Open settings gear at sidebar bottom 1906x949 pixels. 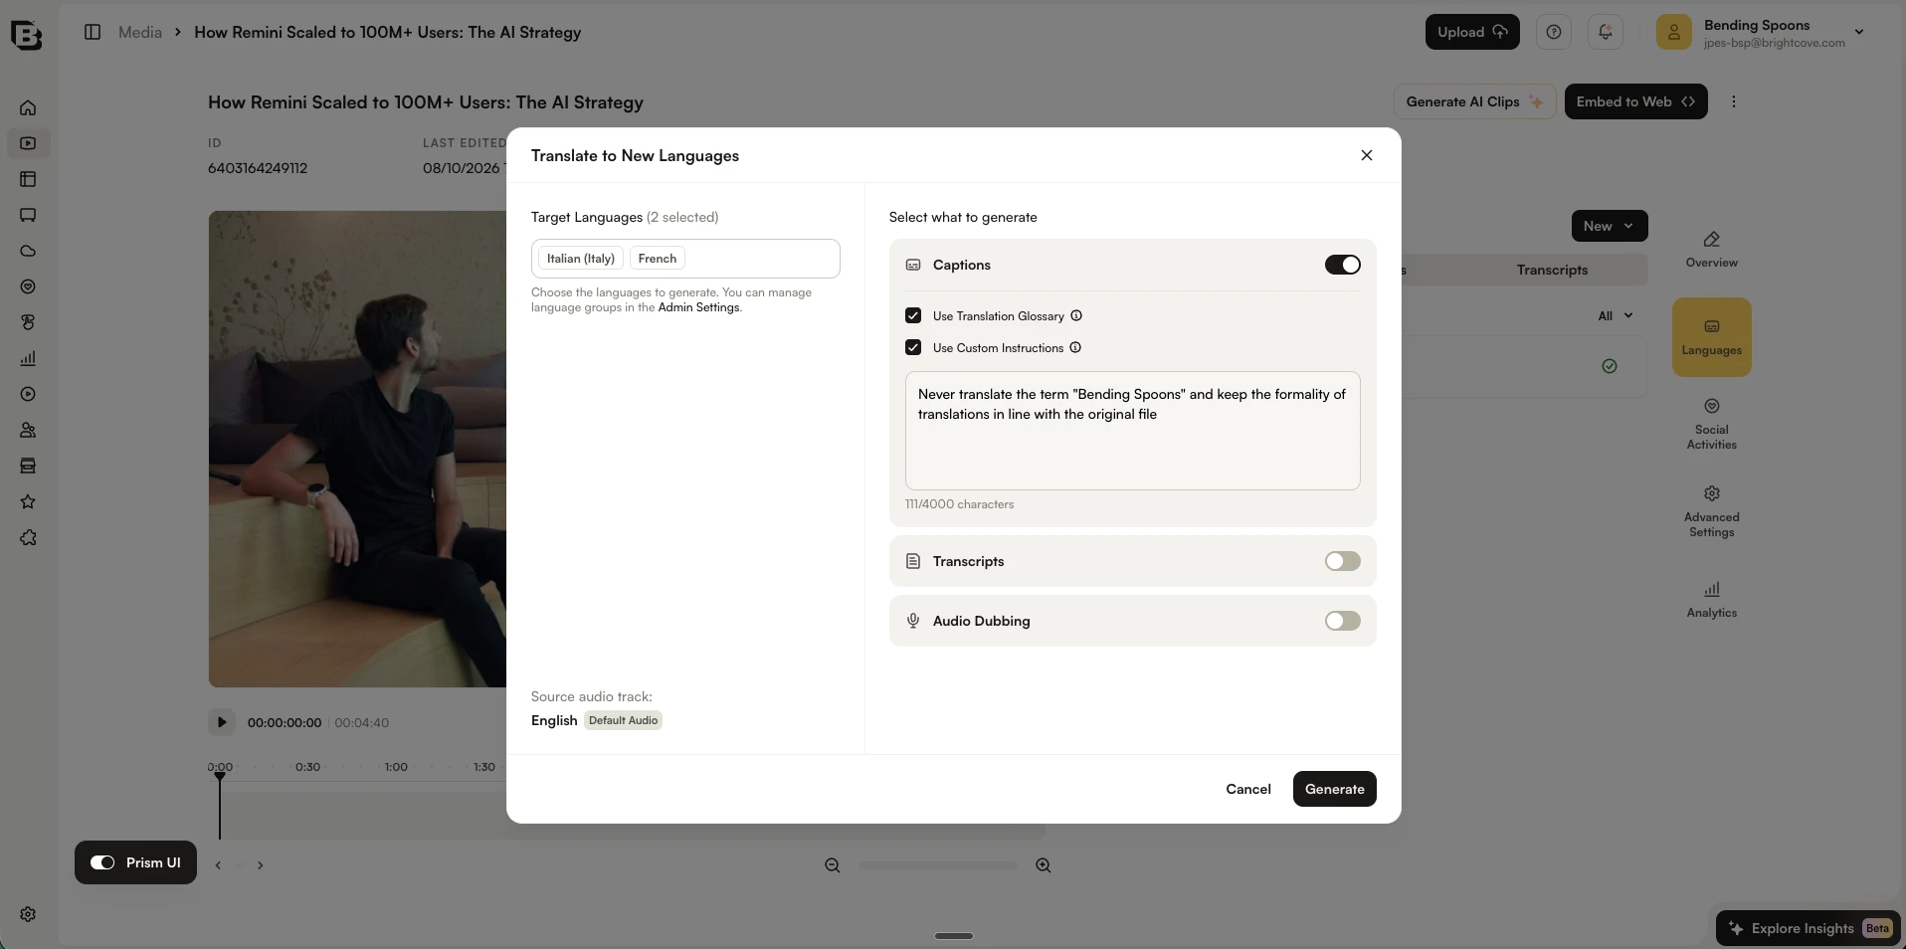(28, 914)
